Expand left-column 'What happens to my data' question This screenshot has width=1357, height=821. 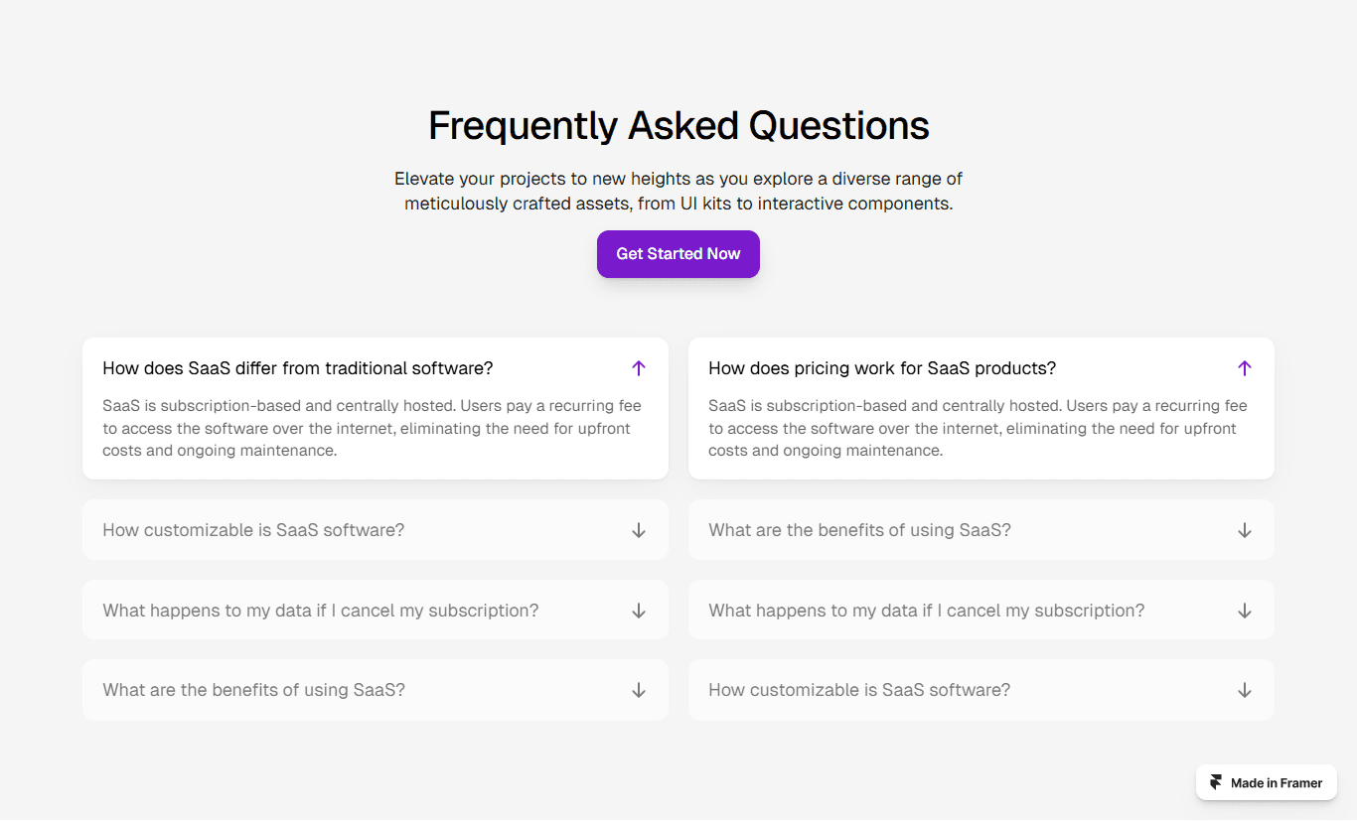pyautogui.click(x=376, y=611)
